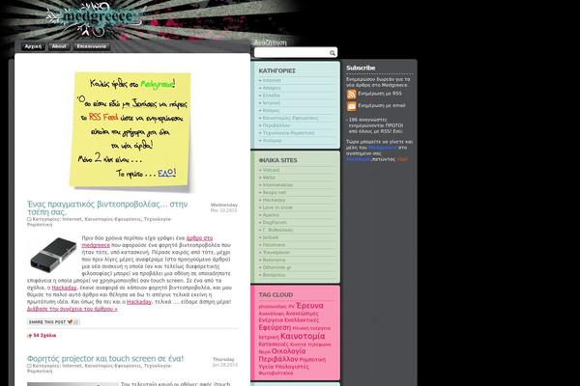
Task: Follow the ΕΔΩ link on the sticky note
Action: click(x=167, y=173)
